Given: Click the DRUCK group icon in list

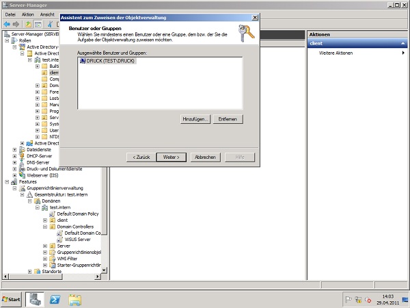Looking at the screenshot, I should pyautogui.click(x=83, y=61).
